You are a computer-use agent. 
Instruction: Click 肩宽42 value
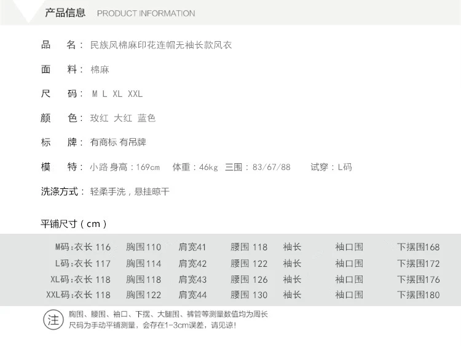[x=192, y=263]
